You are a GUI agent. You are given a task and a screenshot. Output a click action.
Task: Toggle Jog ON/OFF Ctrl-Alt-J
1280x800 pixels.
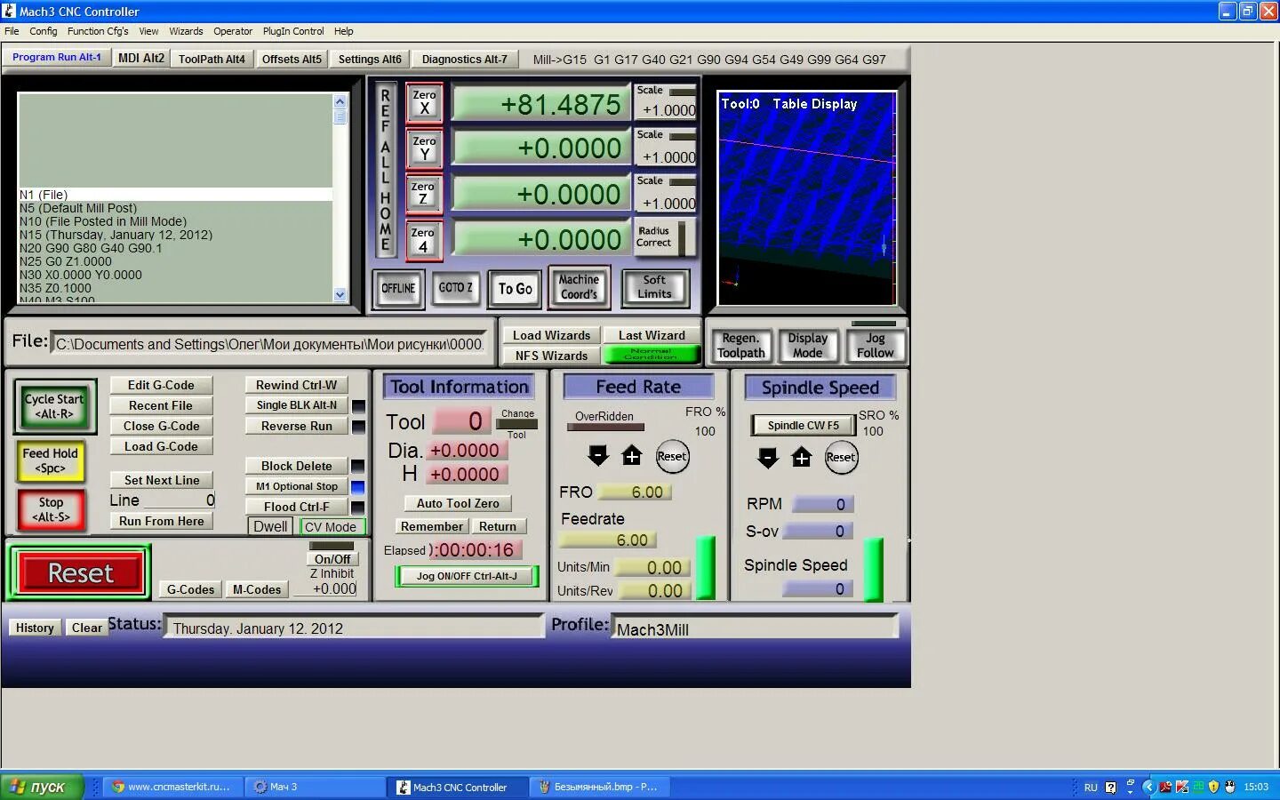click(467, 576)
